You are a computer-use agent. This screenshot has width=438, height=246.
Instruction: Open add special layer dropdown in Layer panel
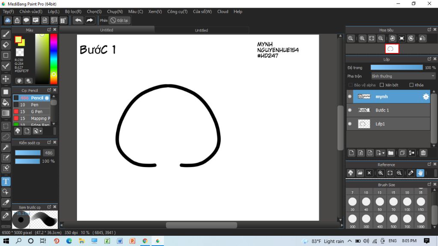click(x=380, y=153)
